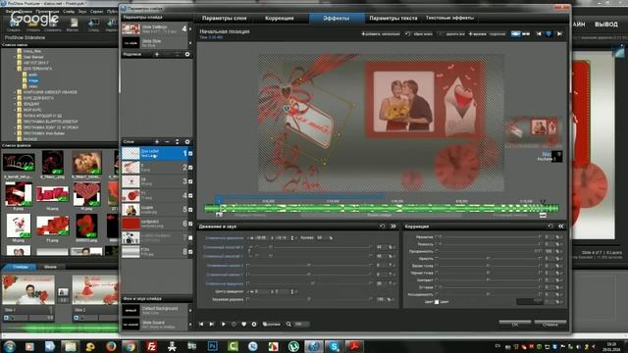The height and width of the screenshot is (353, 628).
Task: Toggle visibility checkbox of layer 1
Action: pos(190,153)
